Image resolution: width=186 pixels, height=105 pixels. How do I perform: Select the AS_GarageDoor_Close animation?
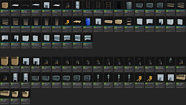[x=15, y=81]
